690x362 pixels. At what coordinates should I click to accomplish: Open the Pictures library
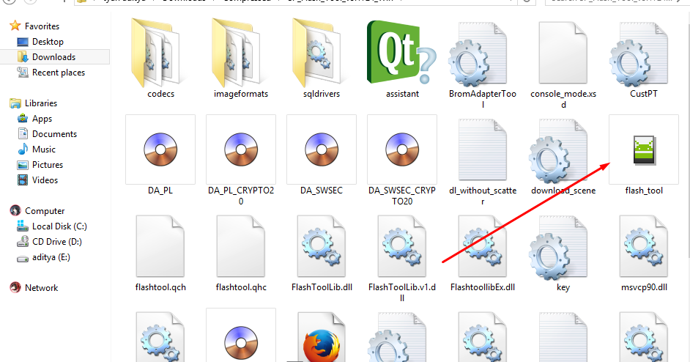[47, 165]
